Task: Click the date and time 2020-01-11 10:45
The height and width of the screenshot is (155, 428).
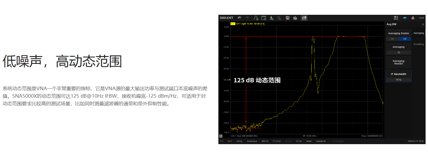Action: pyautogui.click(x=416, y=141)
